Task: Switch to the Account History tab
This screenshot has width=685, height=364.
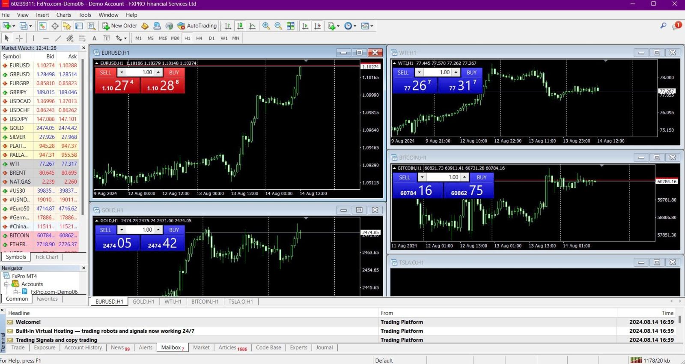Action: pos(83,347)
